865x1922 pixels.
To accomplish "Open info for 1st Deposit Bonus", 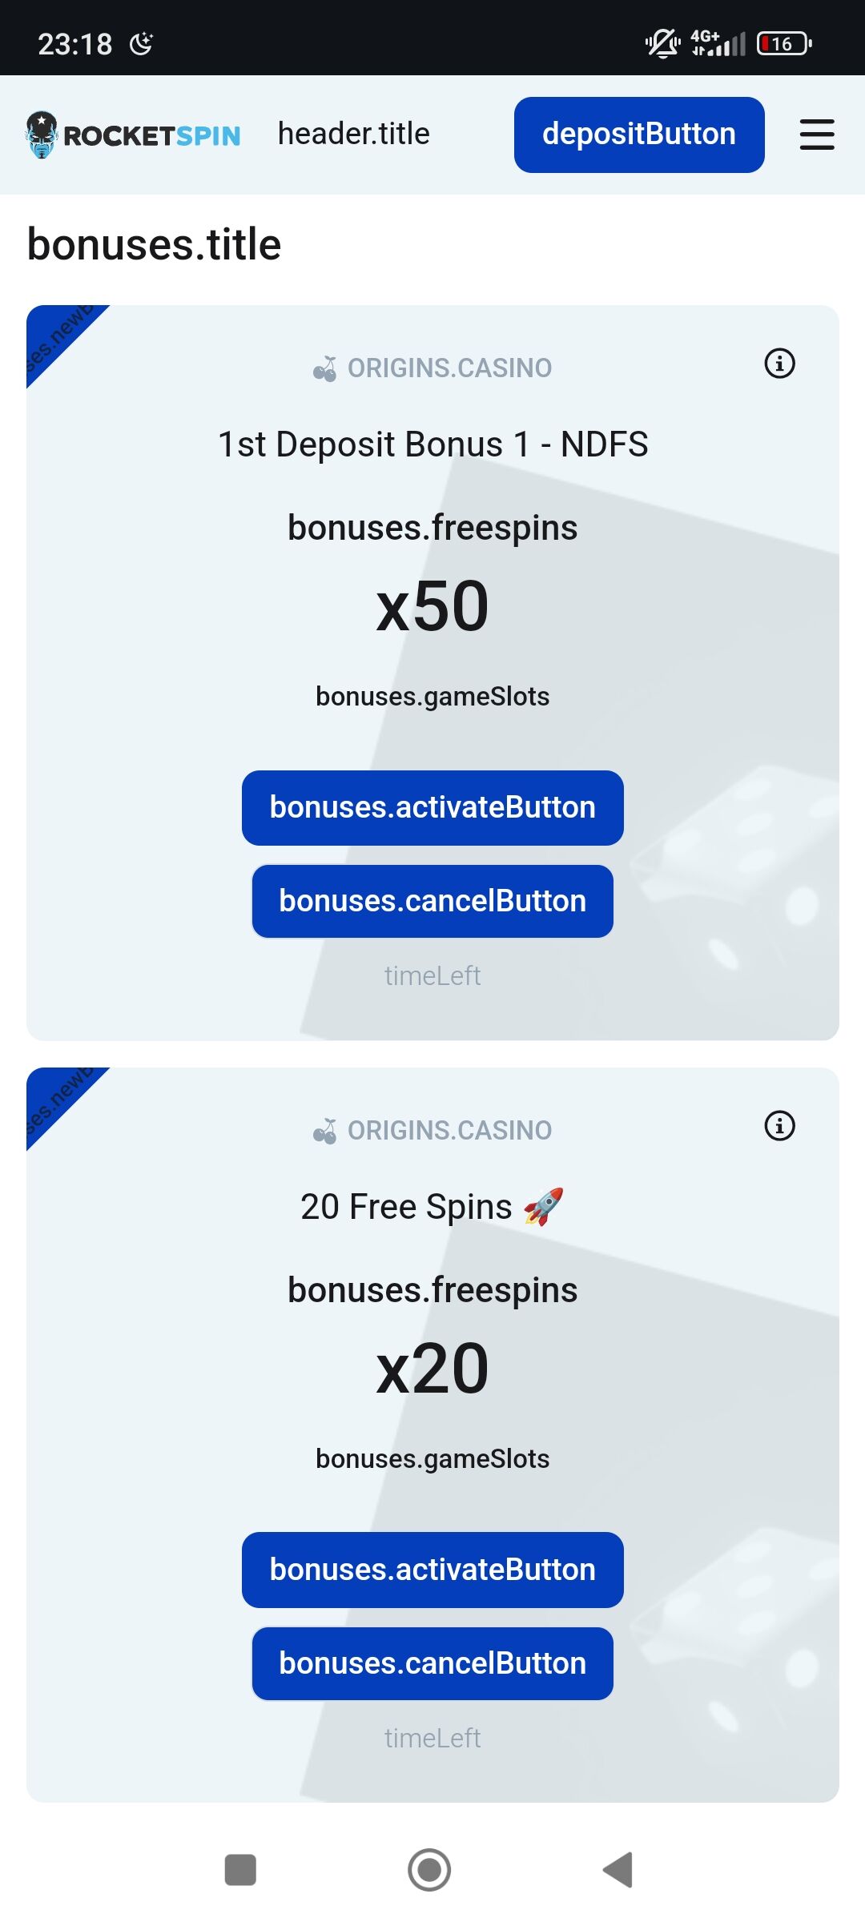I will (x=779, y=364).
